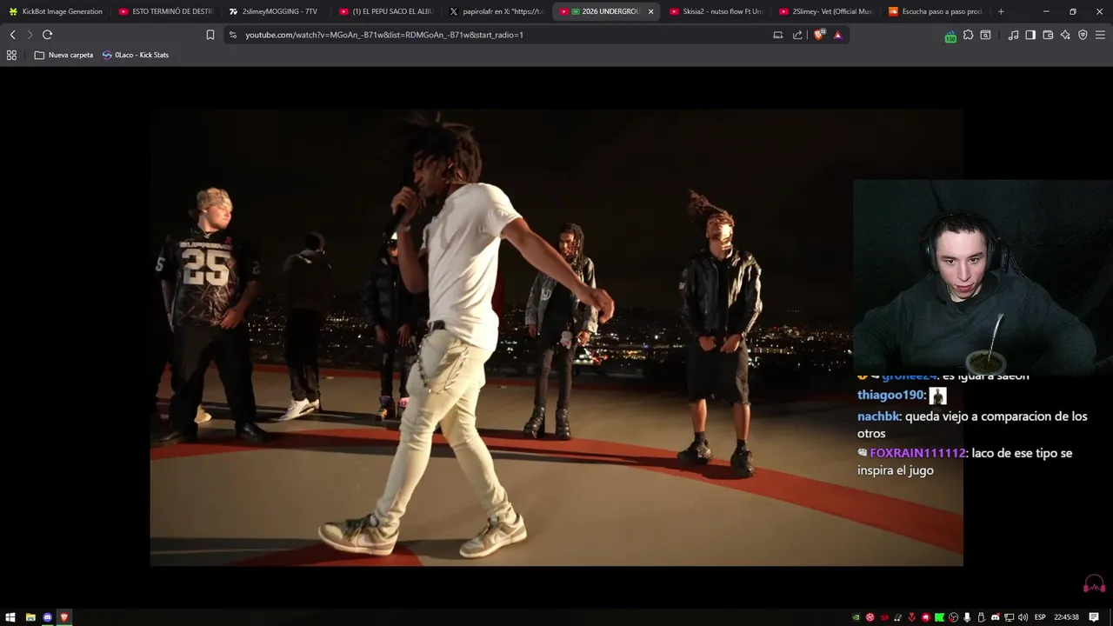Screen dimensions: 1113x626
Task: Open the apps grid in bookmarks bar
Action: 11,55
